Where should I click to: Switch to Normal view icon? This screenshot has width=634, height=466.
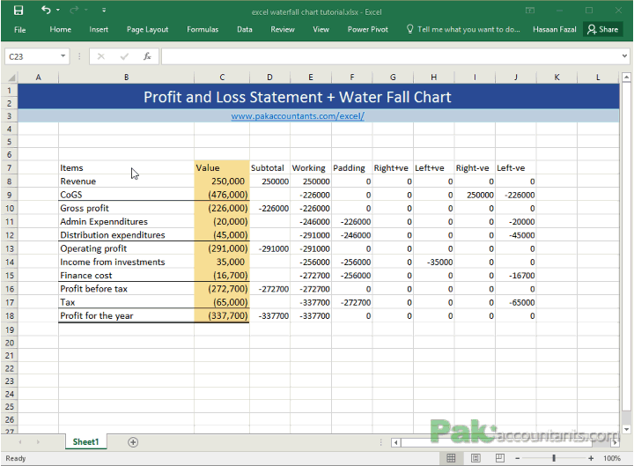click(x=451, y=458)
